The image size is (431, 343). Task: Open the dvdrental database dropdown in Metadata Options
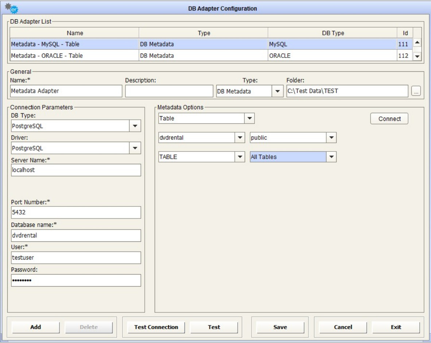click(x=240, y=138)
